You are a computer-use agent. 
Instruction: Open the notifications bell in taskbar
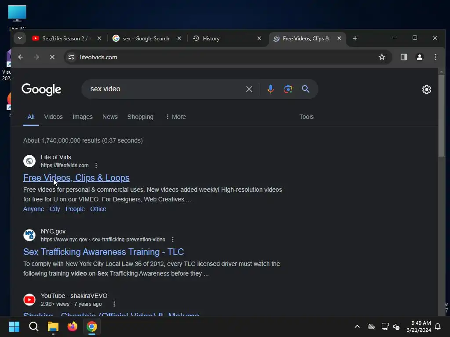tap(438, 326)
